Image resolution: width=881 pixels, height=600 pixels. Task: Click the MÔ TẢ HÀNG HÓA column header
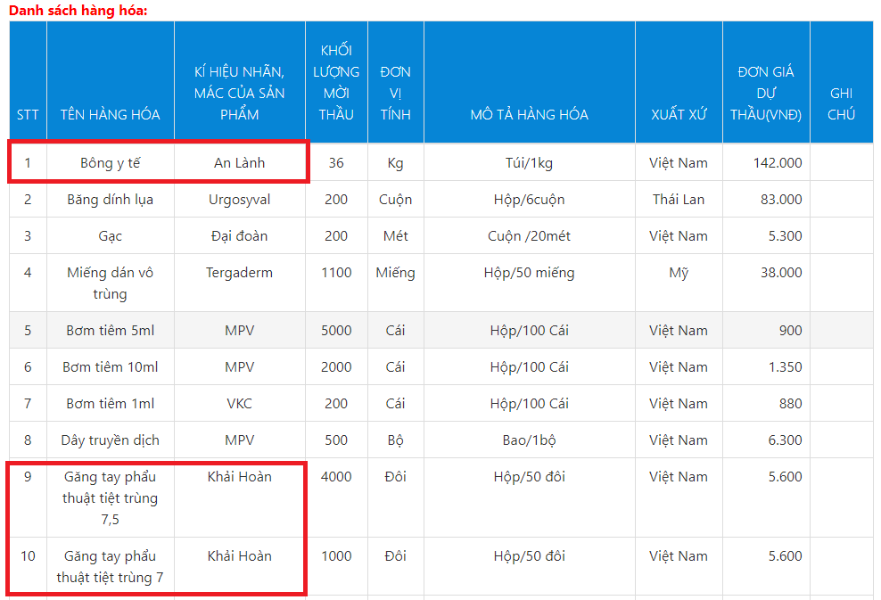[529, 114]
